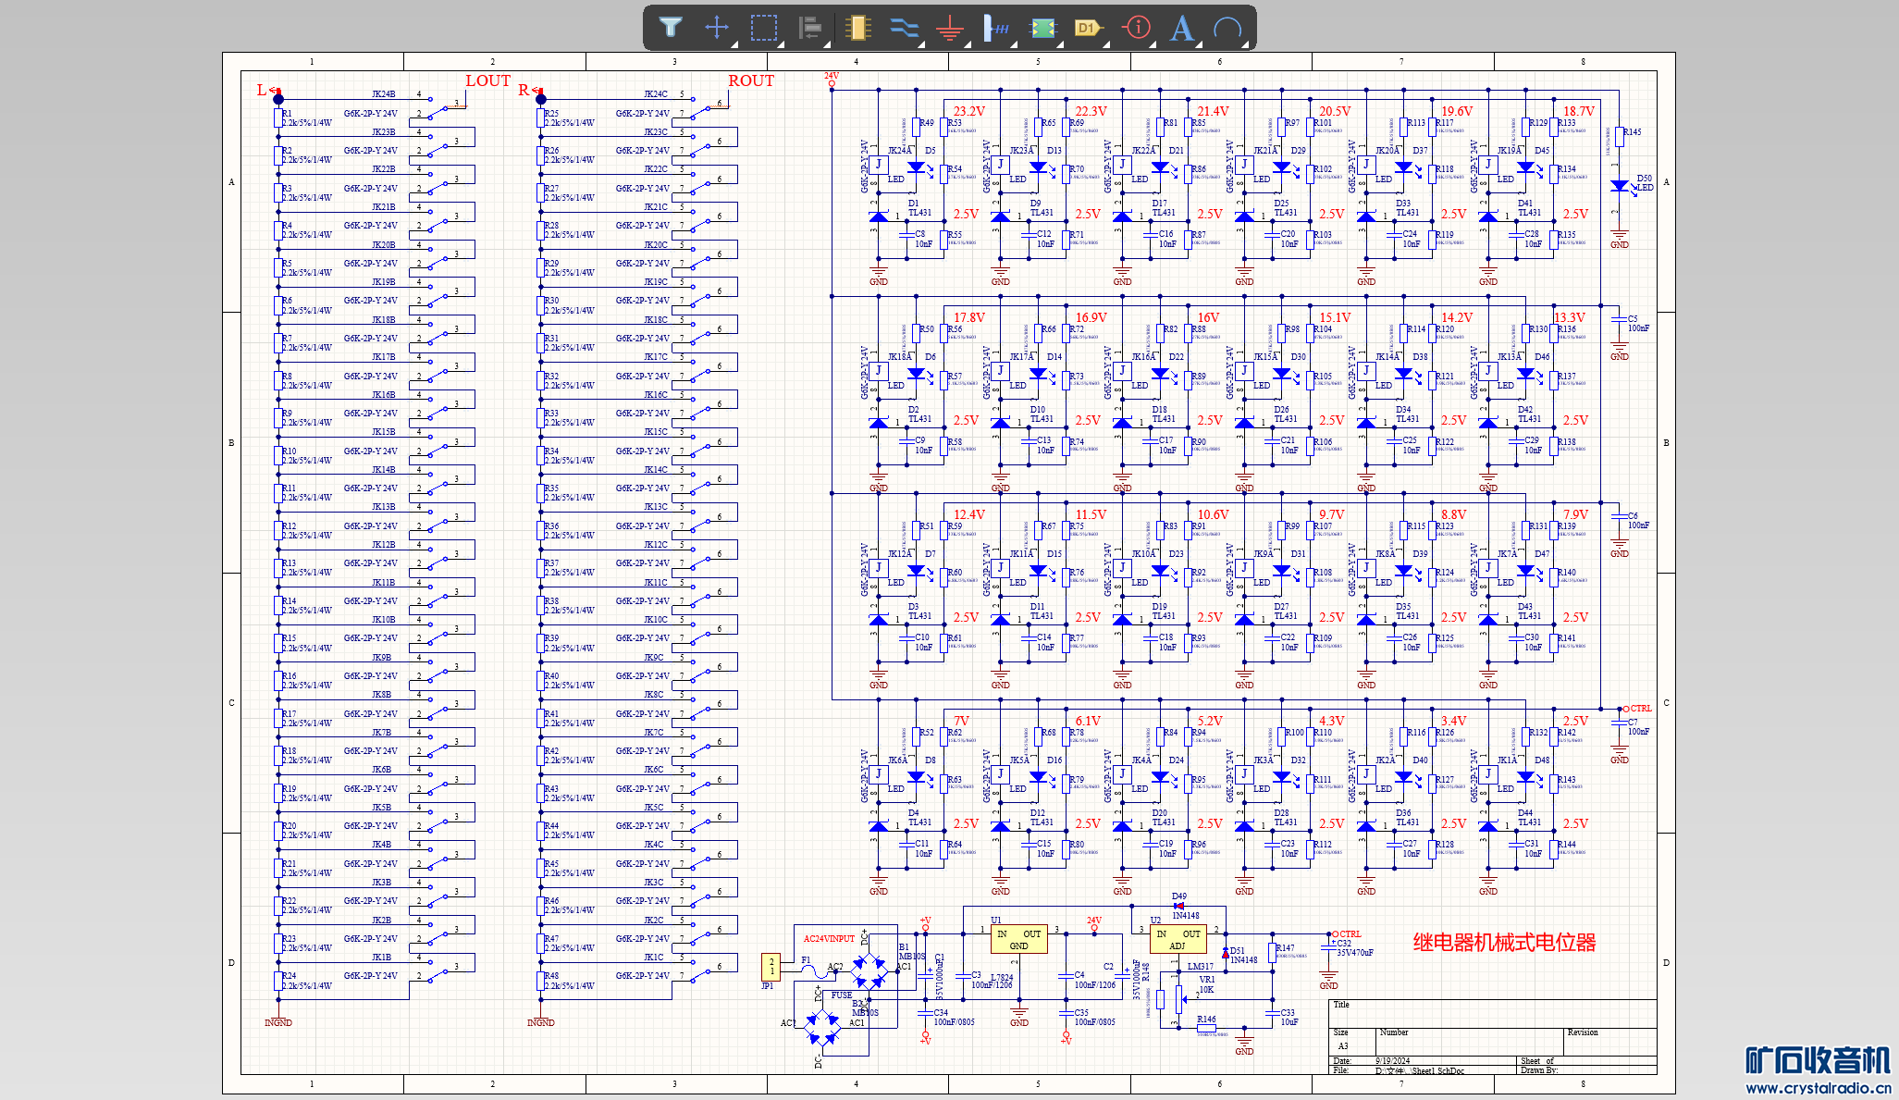This screenshot has width=1899, height=1100.
Task: Select the 16.9V voltage label
Action: click(1091, 317)
